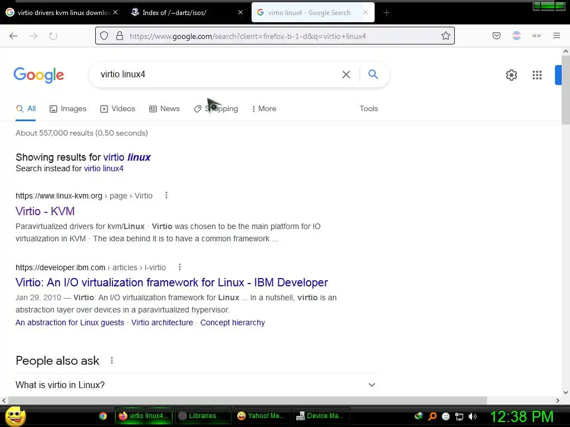
Task: Open the 'Virtio architecture' sublink
Action: (162, 322)
